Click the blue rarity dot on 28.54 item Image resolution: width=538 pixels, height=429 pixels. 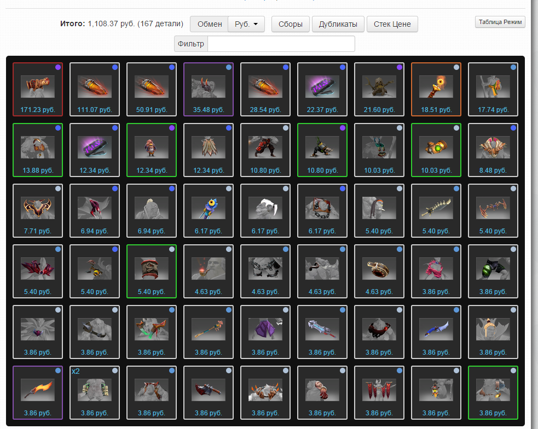(286, 67)
